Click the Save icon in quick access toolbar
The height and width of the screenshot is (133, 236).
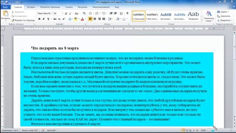point(7,2)
